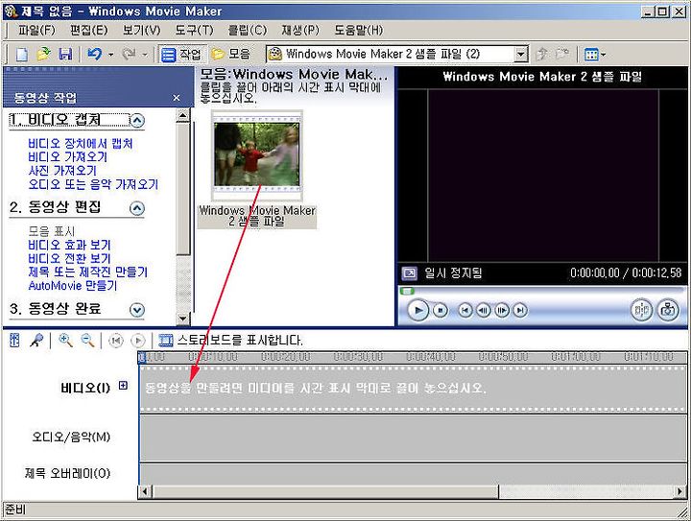Click the timeline horizontal scrollbar left arrow
The image size is (691, 521).
tap(145, 491)
